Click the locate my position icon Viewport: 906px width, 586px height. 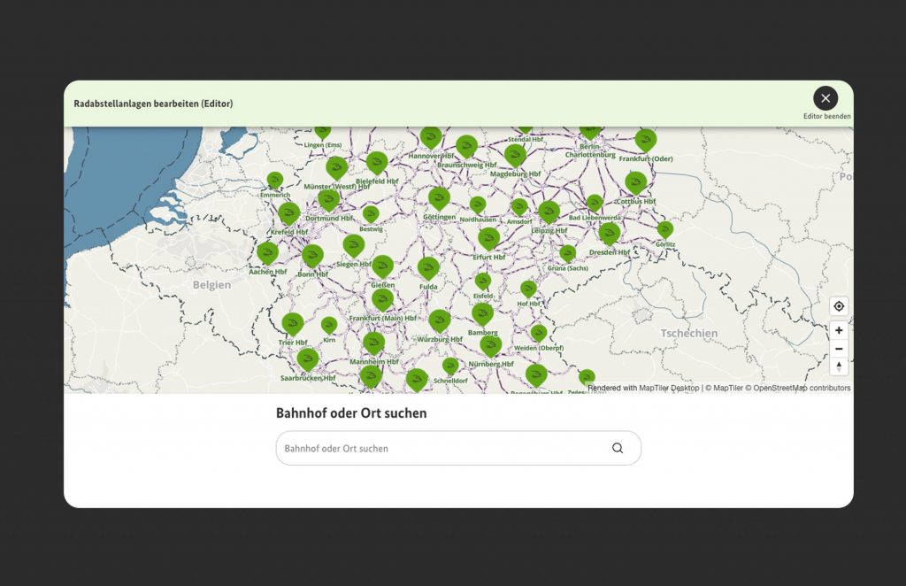click(x=839, y=306)
